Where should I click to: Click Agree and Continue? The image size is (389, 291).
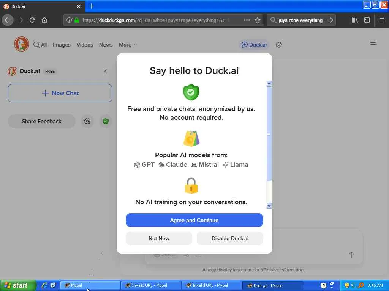click(x=194, y=220)
